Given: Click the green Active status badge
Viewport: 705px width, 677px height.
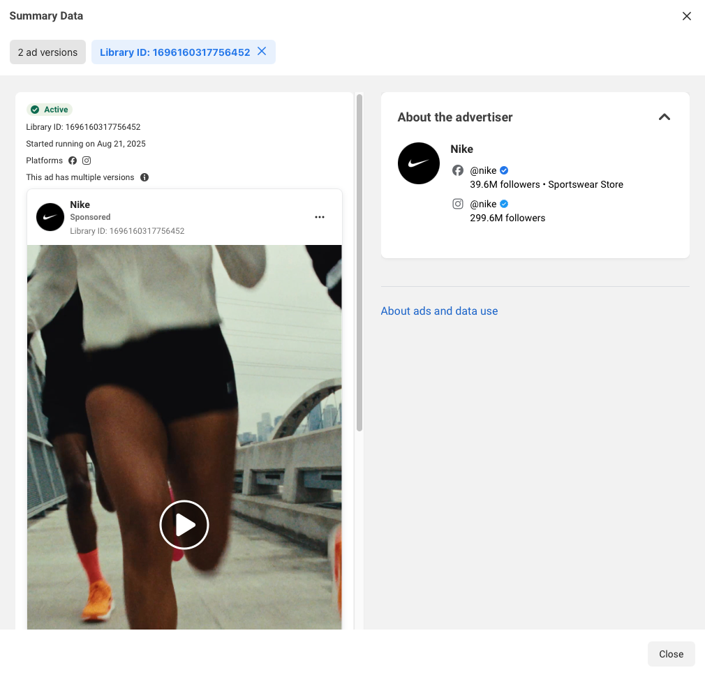Looking at the screenshot, I should 50,110.
